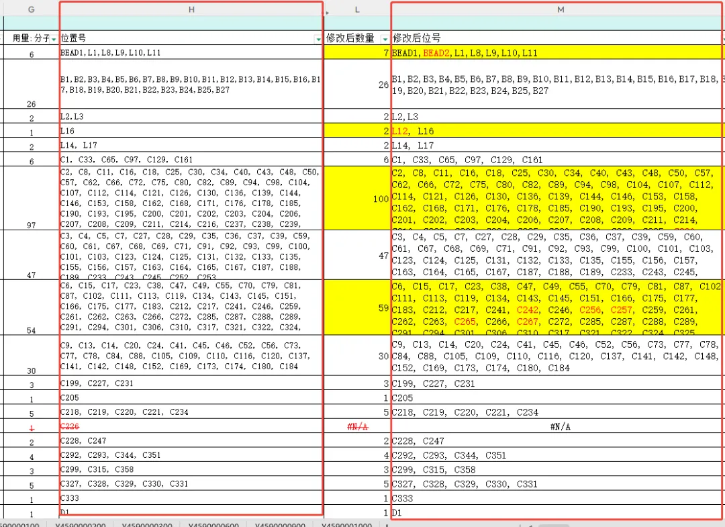Select the red #N/A cell in column L

tap(357, 426)
